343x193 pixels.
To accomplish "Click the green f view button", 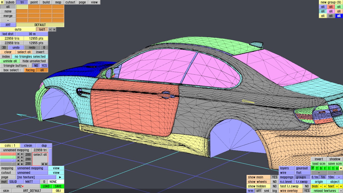I will [317, 168].
